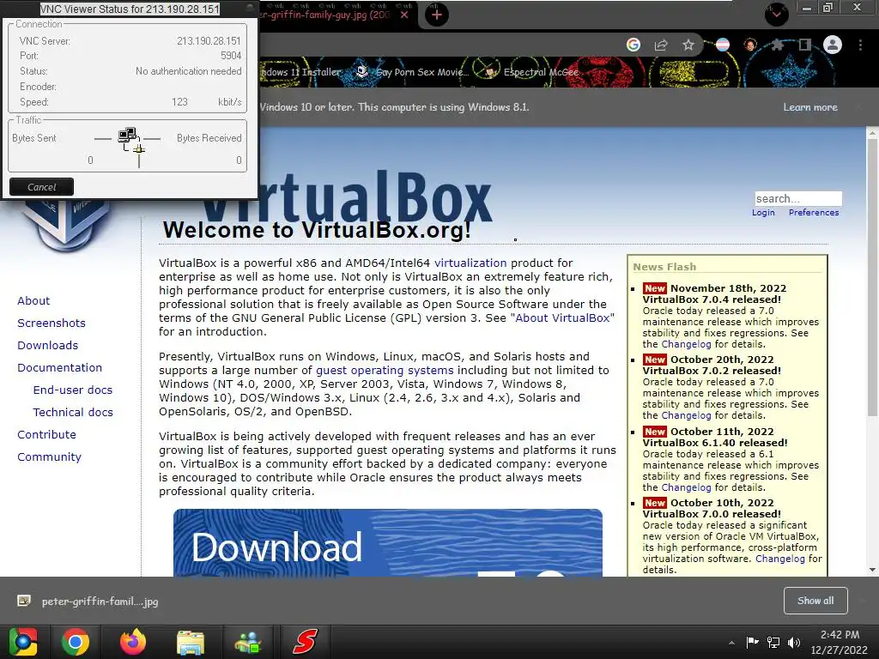Open the Contribute sidebar link
Image resolution: width=879 pixels, height=659 pixels.
point(46,435)
